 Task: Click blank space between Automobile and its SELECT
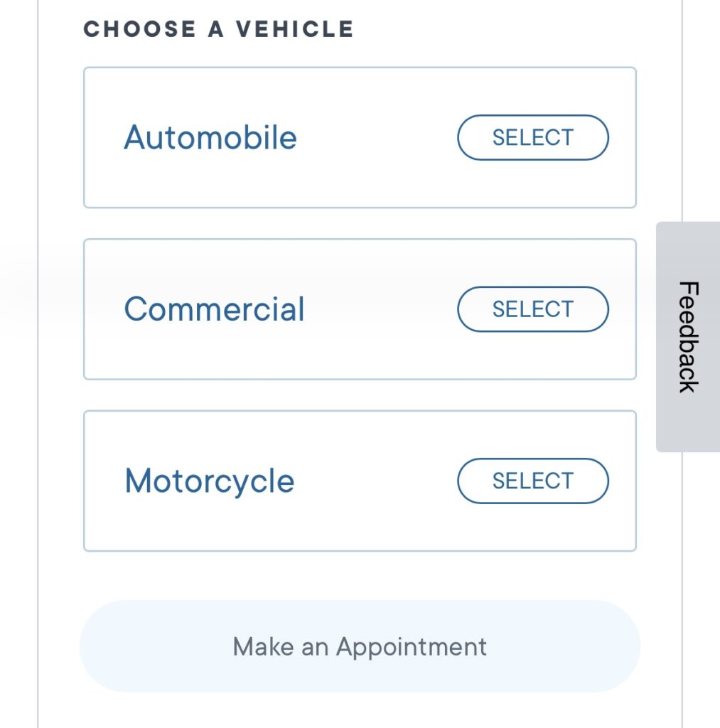377,137
